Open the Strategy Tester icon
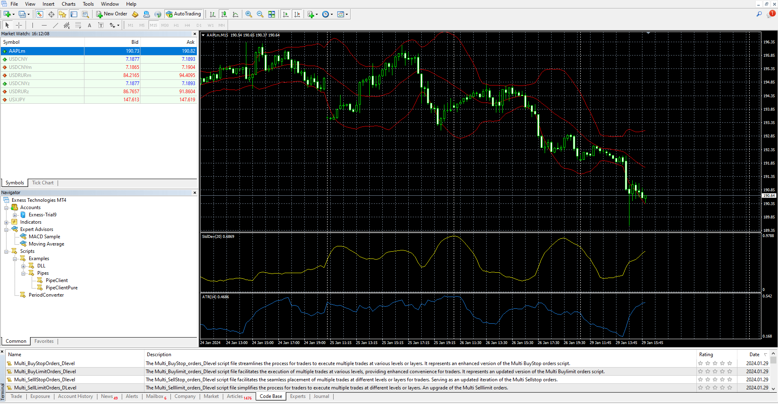This screenshot has height=404, width=778. (85, 14)
